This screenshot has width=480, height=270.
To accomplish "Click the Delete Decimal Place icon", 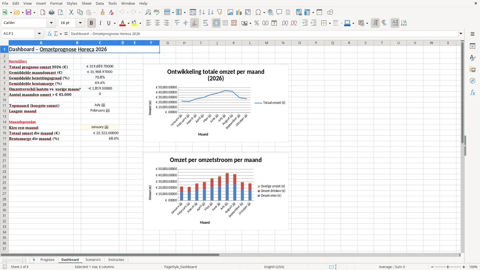I will point(294,23).
